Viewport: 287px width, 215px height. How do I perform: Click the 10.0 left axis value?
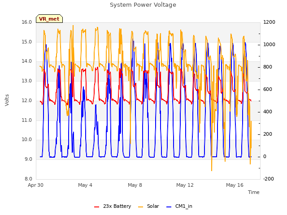point(27,139)
